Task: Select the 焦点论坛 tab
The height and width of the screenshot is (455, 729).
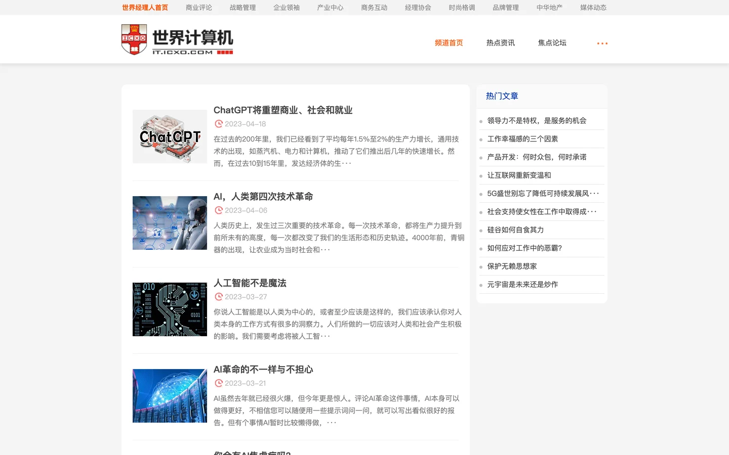Action: point(552,43)
